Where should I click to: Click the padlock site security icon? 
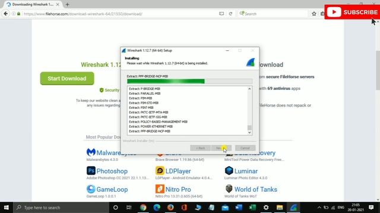tap(18, 14)
